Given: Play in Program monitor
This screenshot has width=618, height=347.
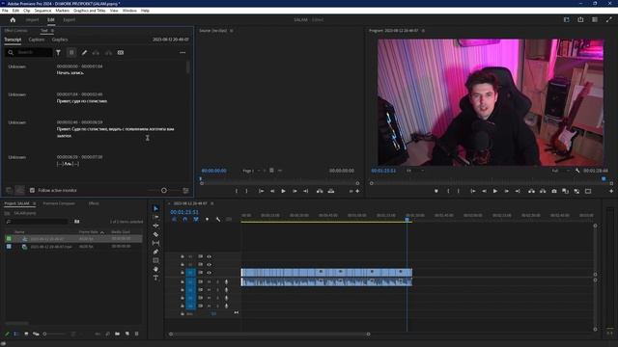Looking at the screenshot, I should click(495, 191).
